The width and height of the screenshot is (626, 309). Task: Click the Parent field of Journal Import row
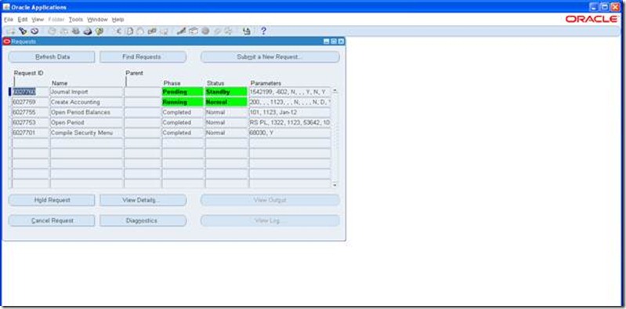click(x=143, y=92)
